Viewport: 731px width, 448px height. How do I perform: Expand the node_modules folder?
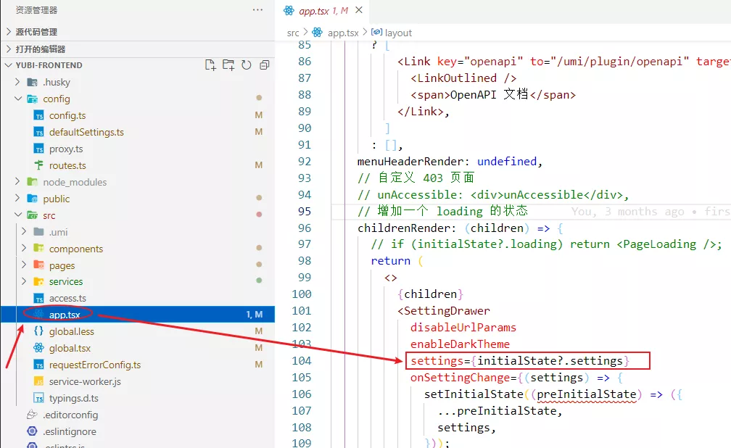coord(17,182)
